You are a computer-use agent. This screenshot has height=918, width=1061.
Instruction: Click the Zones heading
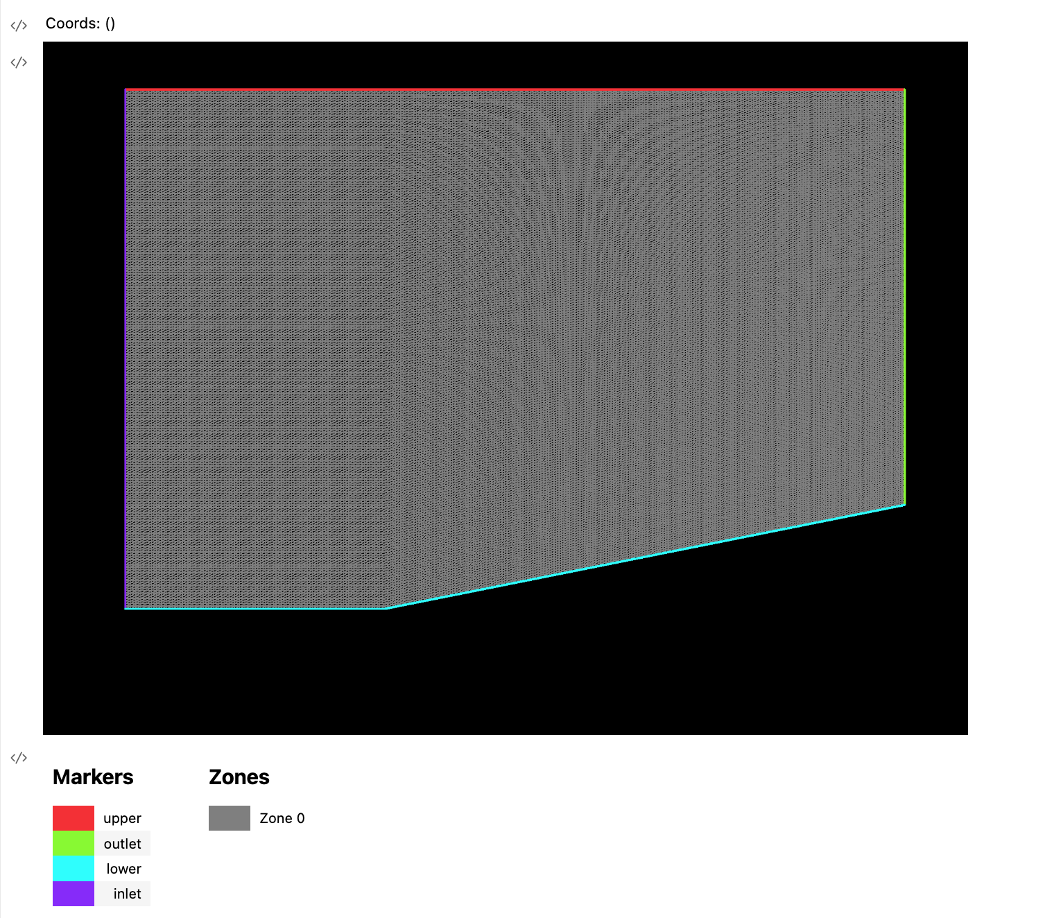(239, 777)
